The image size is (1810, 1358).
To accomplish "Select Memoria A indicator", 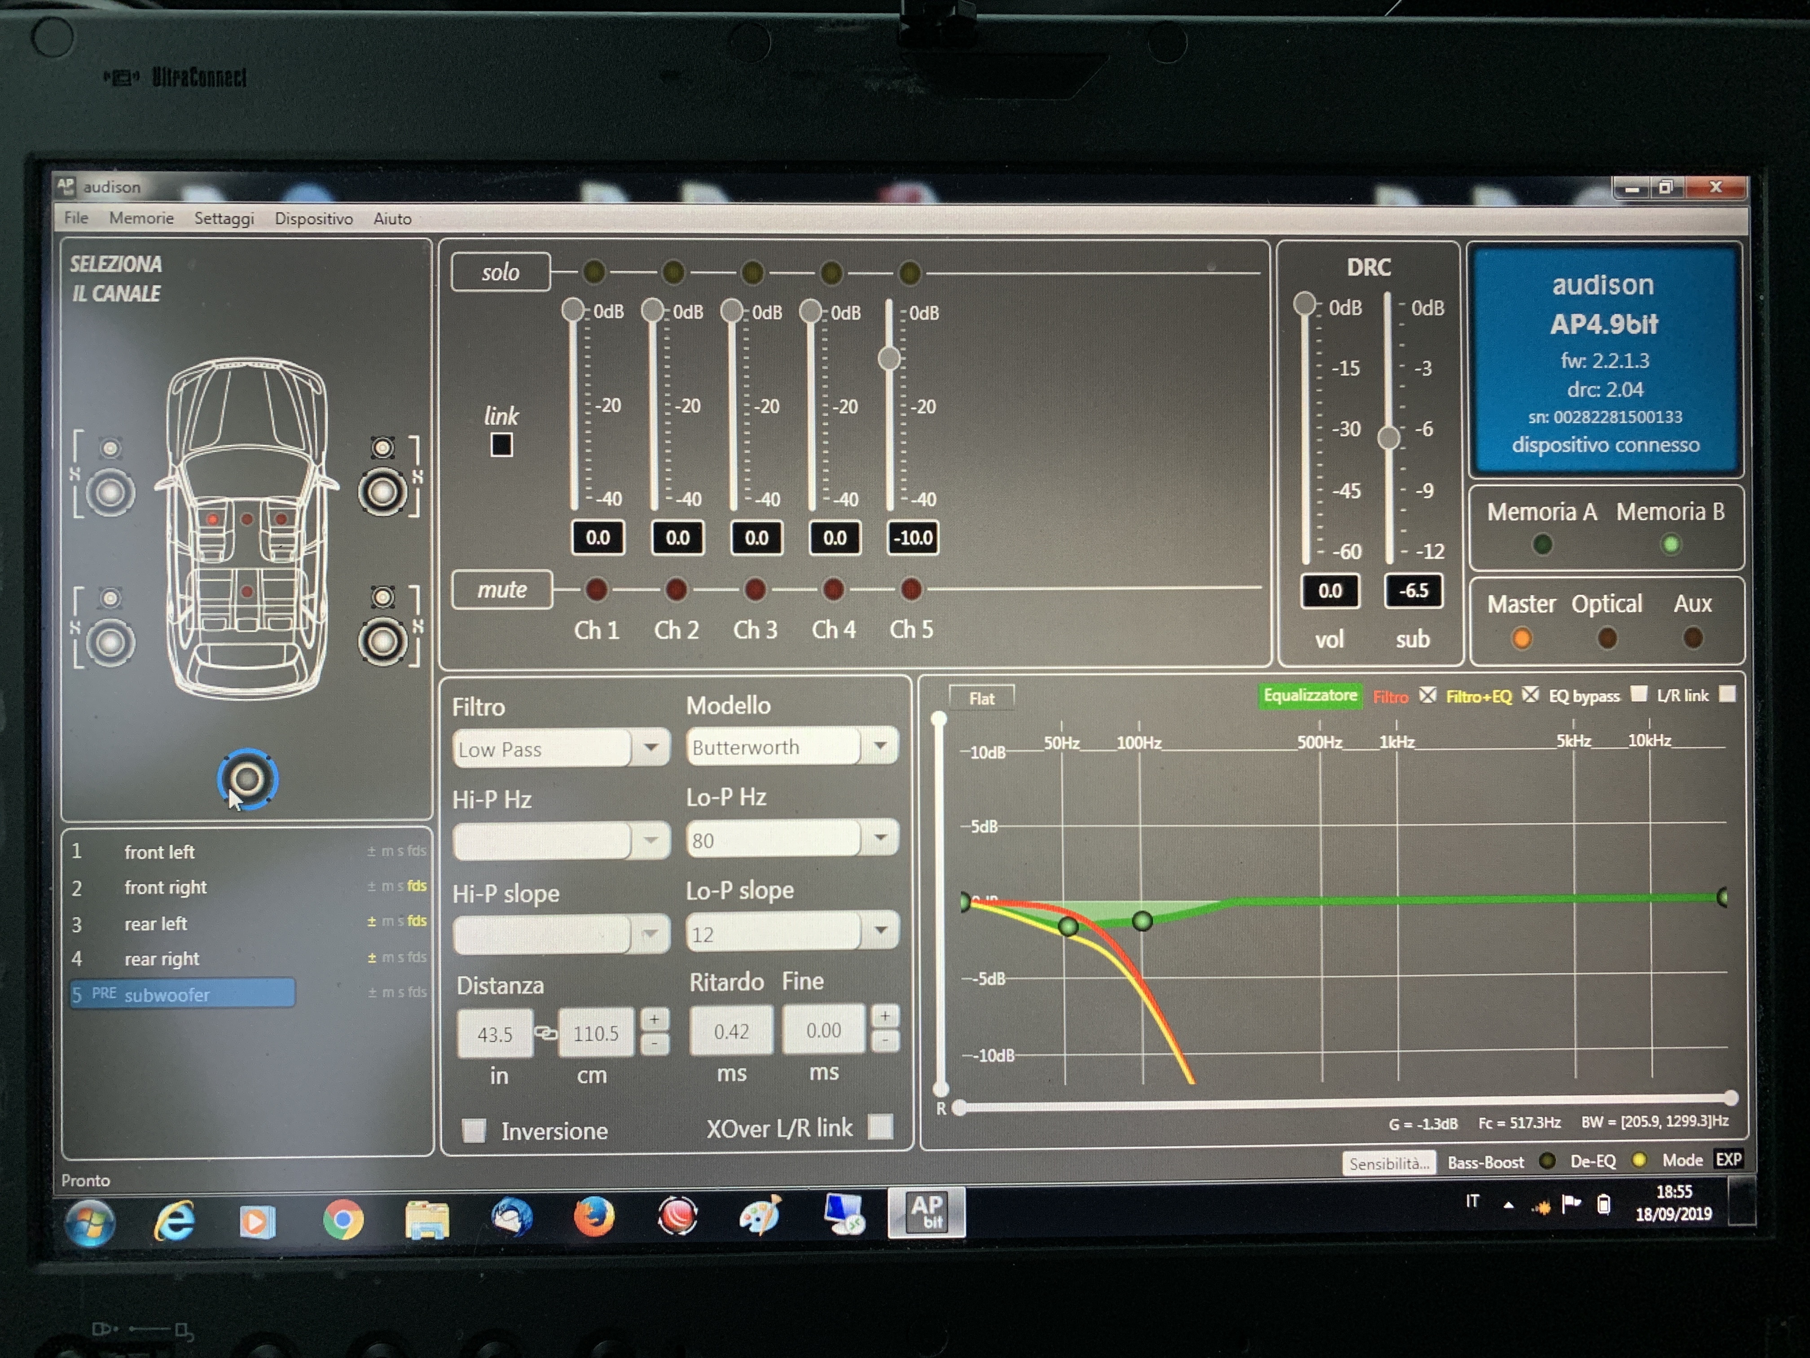I will (x=1542, y=544).
